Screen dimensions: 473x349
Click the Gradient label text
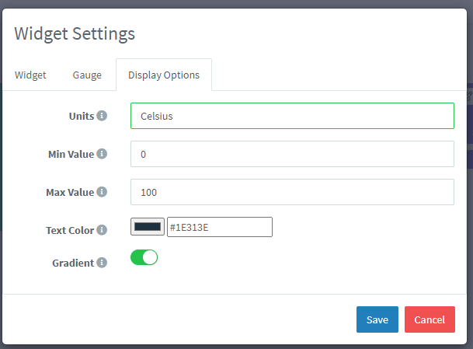[x=73, y=263]
